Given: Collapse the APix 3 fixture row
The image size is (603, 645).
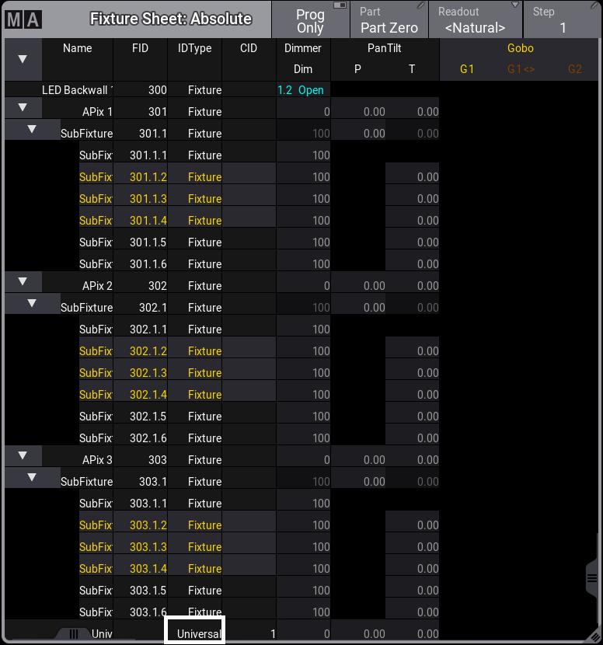Looking at the screenshot, I should [x=23, y=455].
